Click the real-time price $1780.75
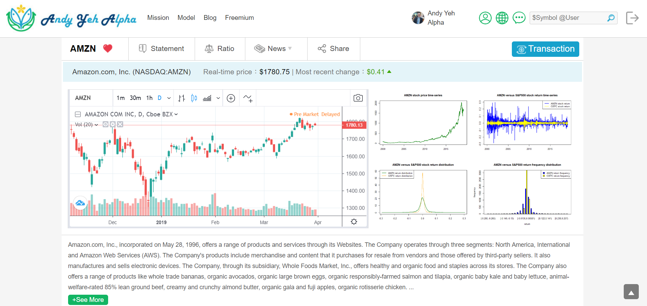 [x=274, y=72]
